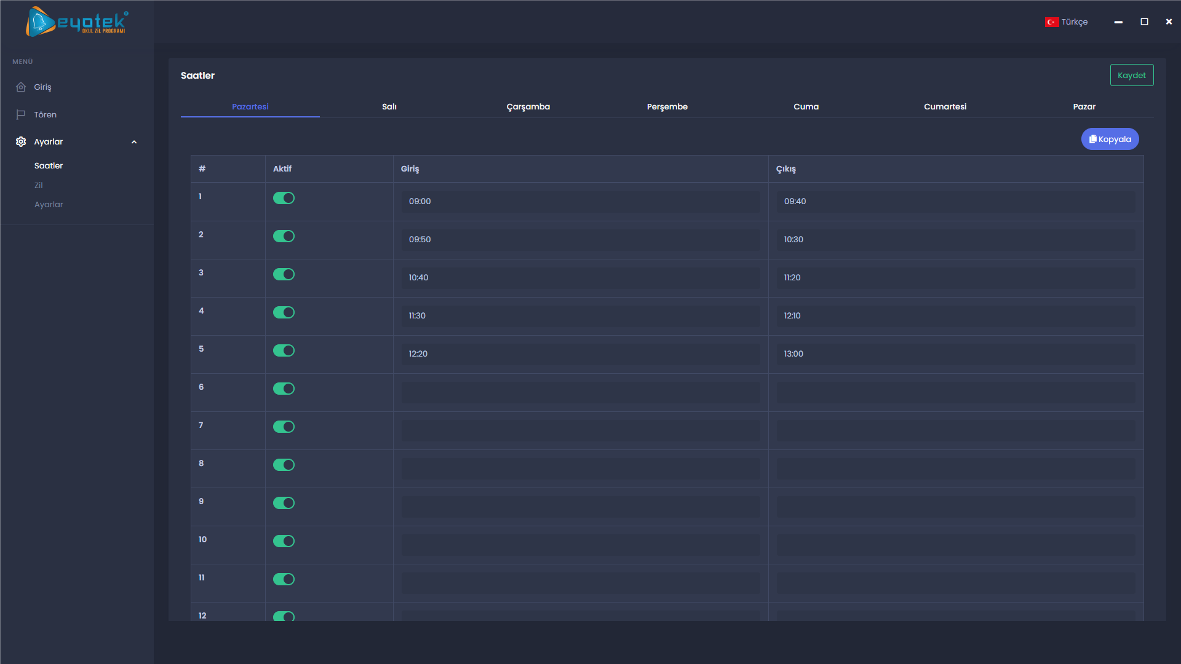Click the Turkish flag icon
Image resolution: width=1181 pixels, height=664 pixels.
(1052, 22)
